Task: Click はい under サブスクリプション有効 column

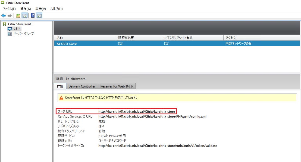Action: coord(167,43)
